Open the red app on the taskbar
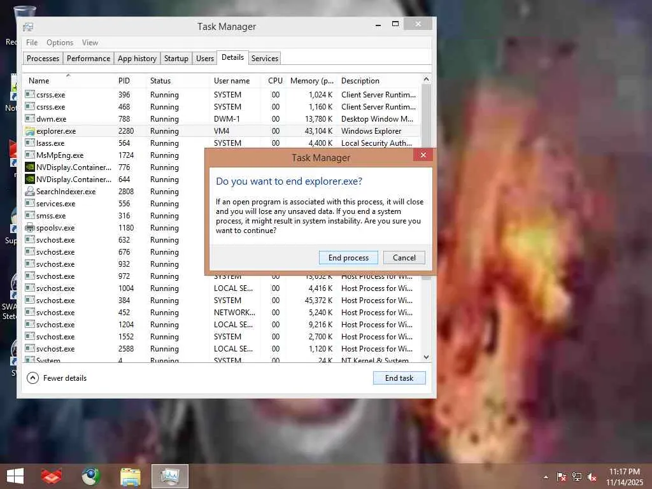The height and width of the screenshot is (489, 652). [52, 476]
